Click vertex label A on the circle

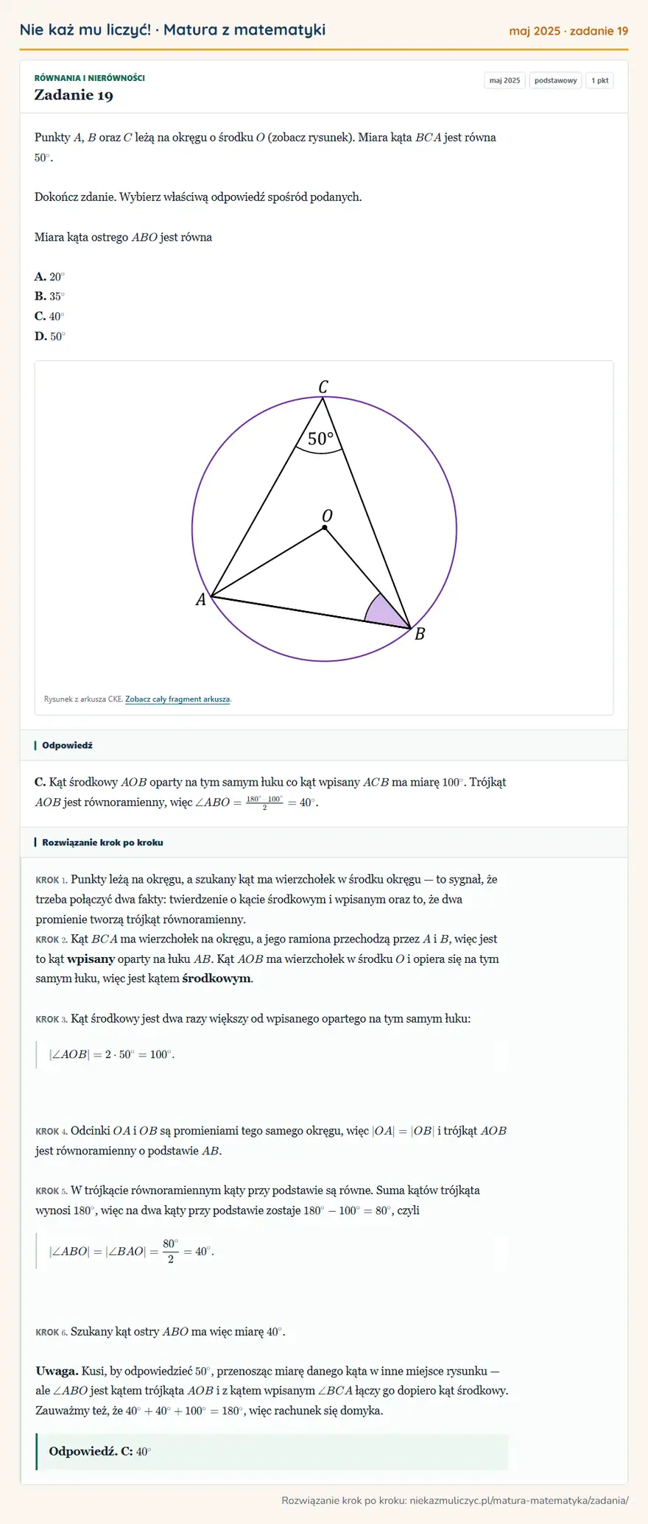tap(200, 600)
